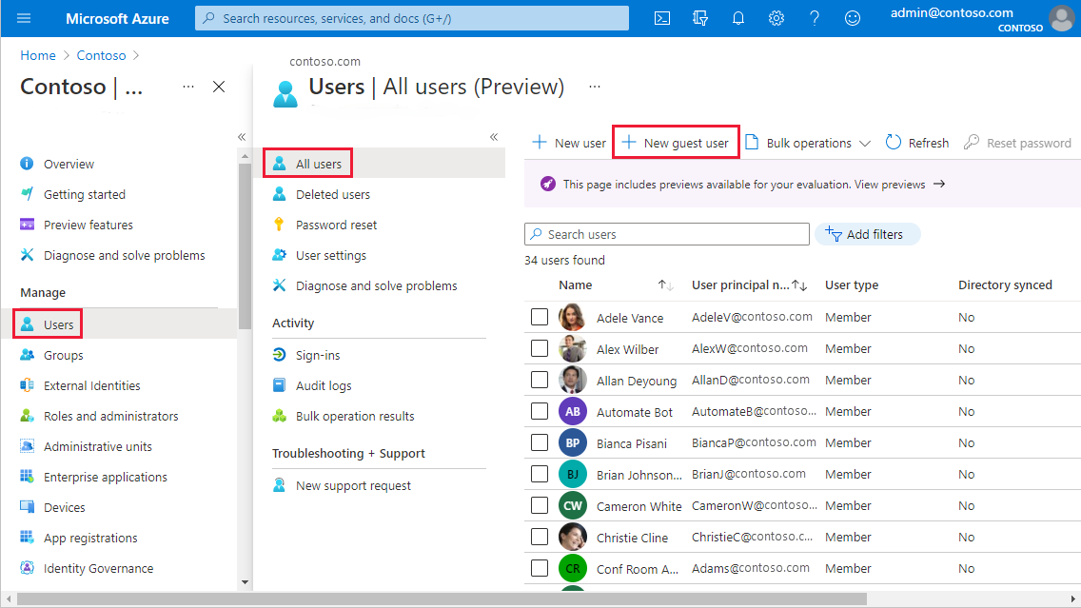Collapse the users navigation pane

[x=494, y=136]
